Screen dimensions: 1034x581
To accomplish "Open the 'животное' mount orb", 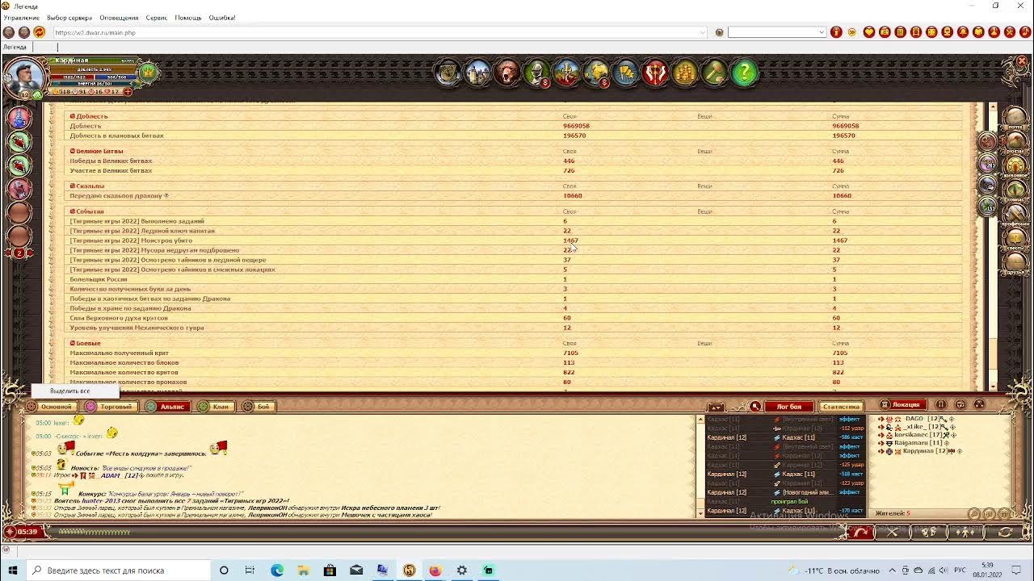I will pyautogui.click(x=1015, y=166).
